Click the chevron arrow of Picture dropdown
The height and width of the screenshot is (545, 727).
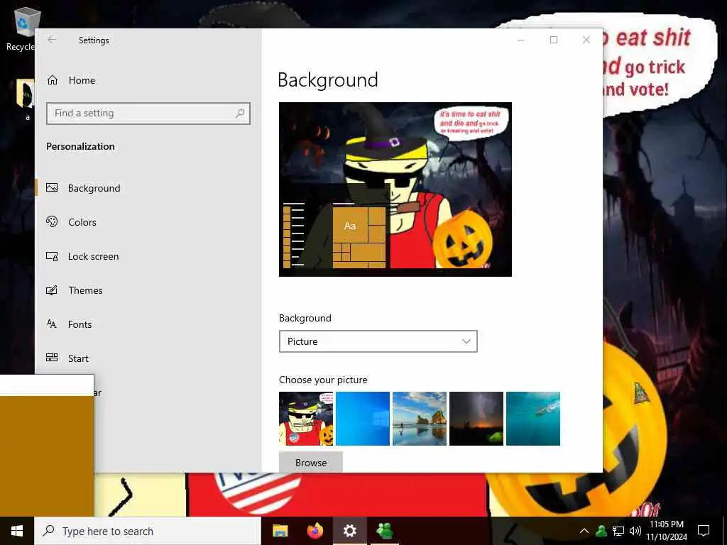466,341
